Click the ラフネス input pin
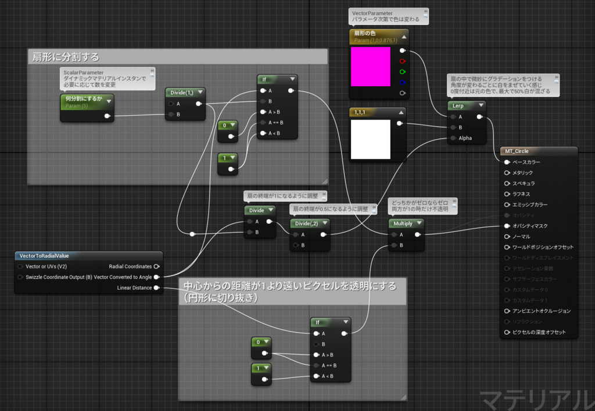 point(507,194)
